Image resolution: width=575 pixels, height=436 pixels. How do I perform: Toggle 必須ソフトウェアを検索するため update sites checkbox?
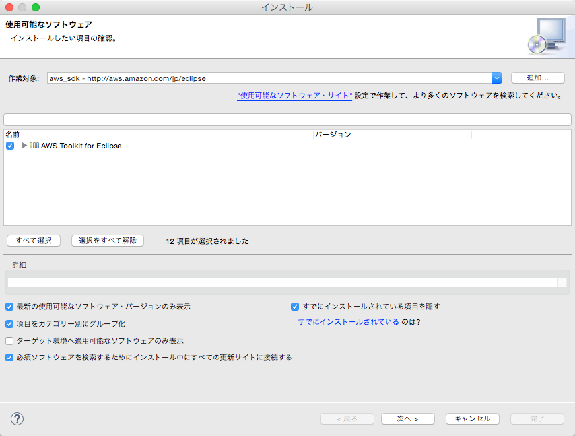point(9,358)
